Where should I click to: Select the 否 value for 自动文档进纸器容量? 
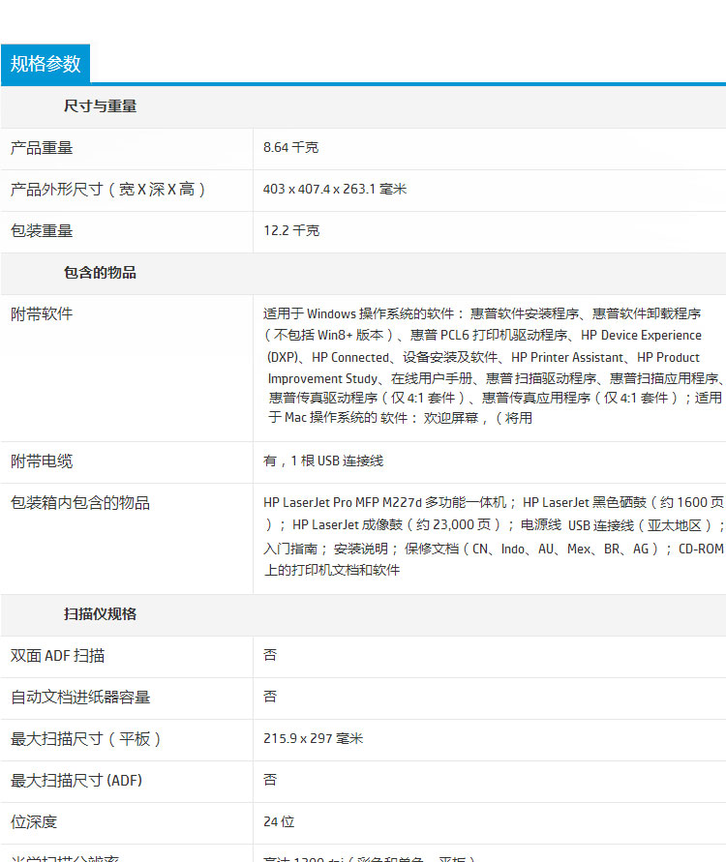point(270,697)
